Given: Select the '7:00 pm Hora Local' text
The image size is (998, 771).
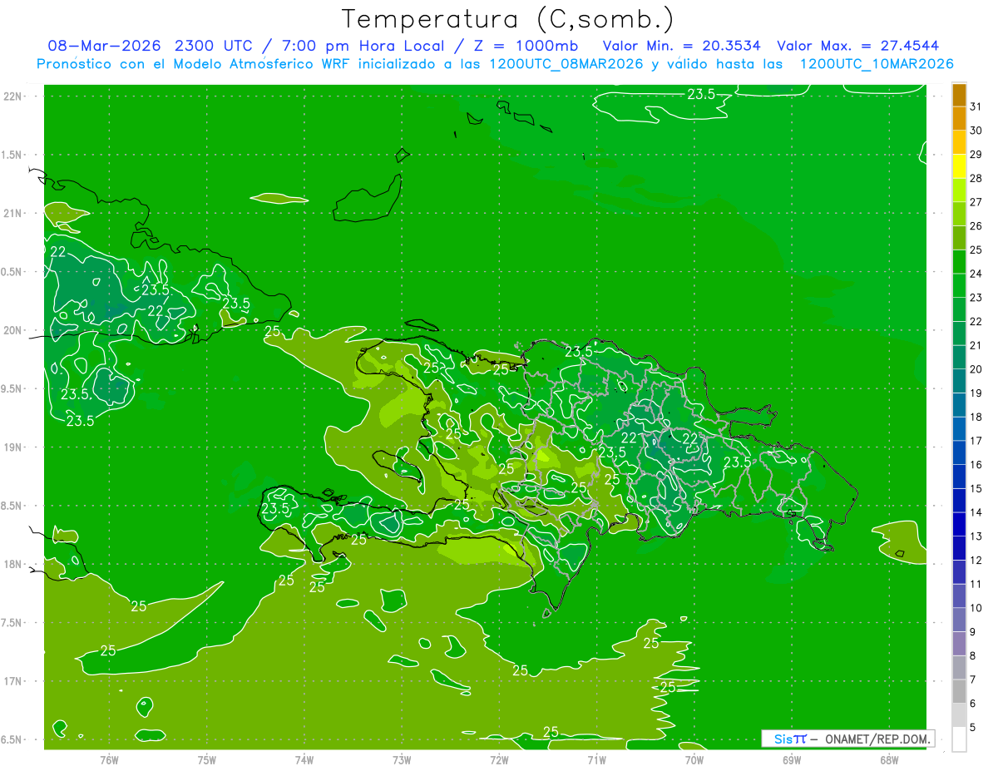Looking at the screenshot, I should pyautogui.click(x=368, y=47).
